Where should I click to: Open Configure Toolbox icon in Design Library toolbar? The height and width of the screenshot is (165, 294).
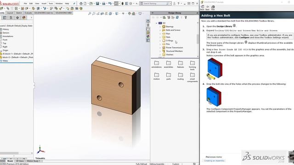tap(186, 17)
